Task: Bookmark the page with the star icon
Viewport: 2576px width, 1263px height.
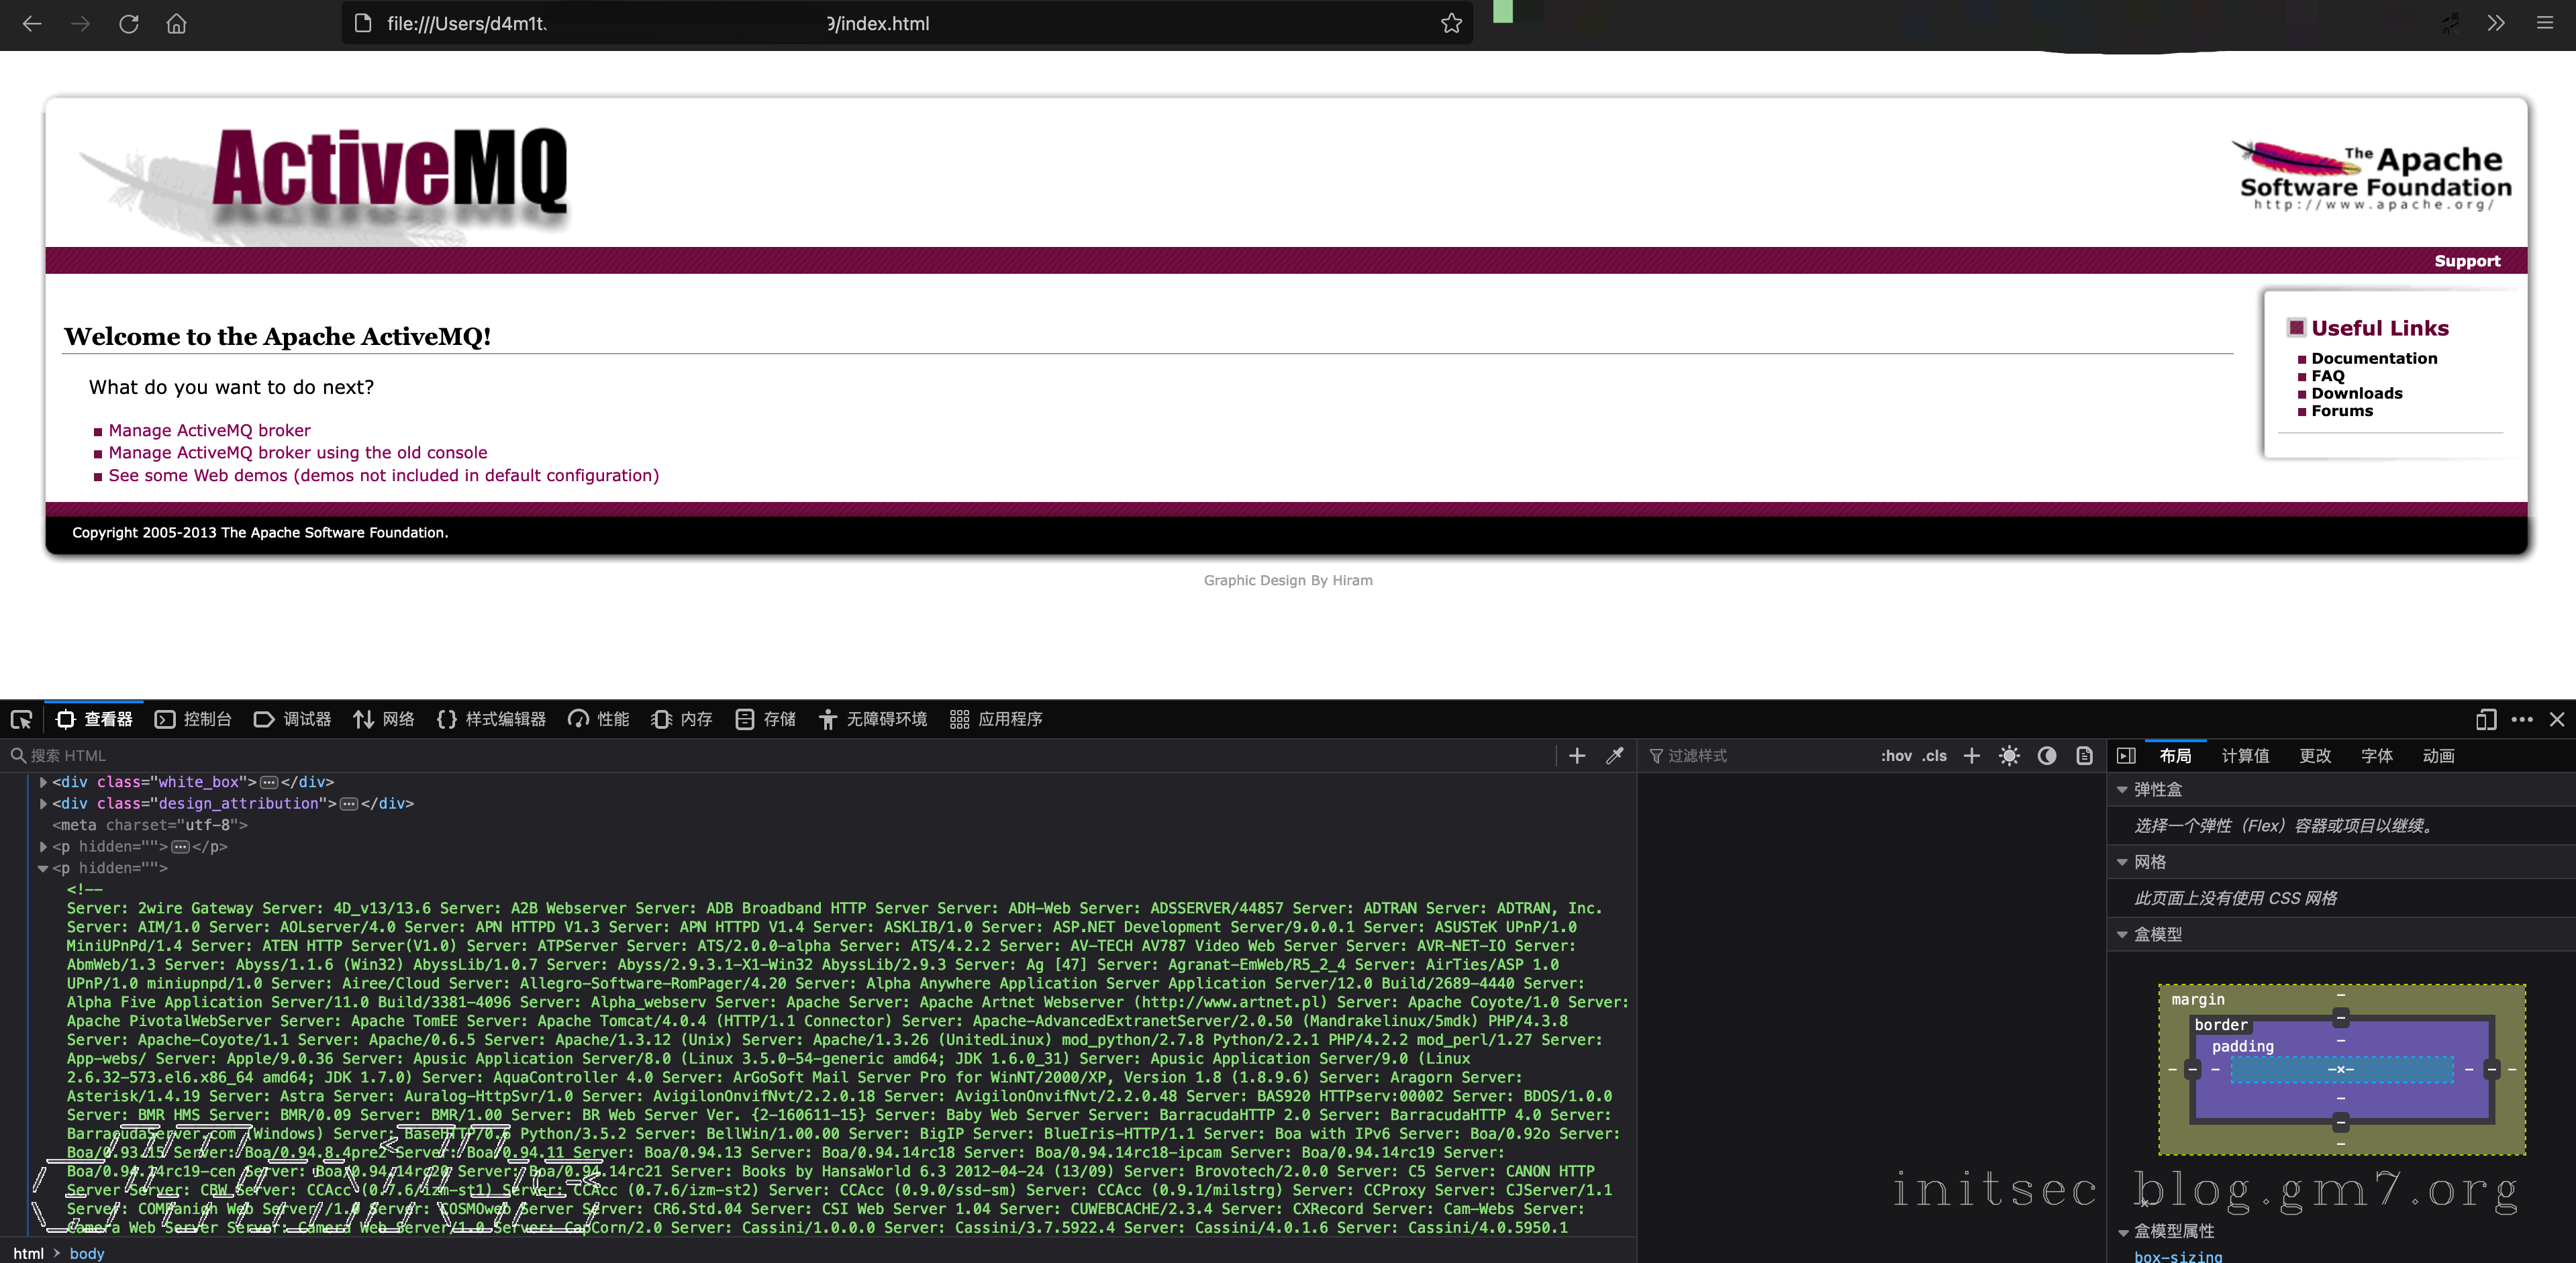Action: point(1451,23)
